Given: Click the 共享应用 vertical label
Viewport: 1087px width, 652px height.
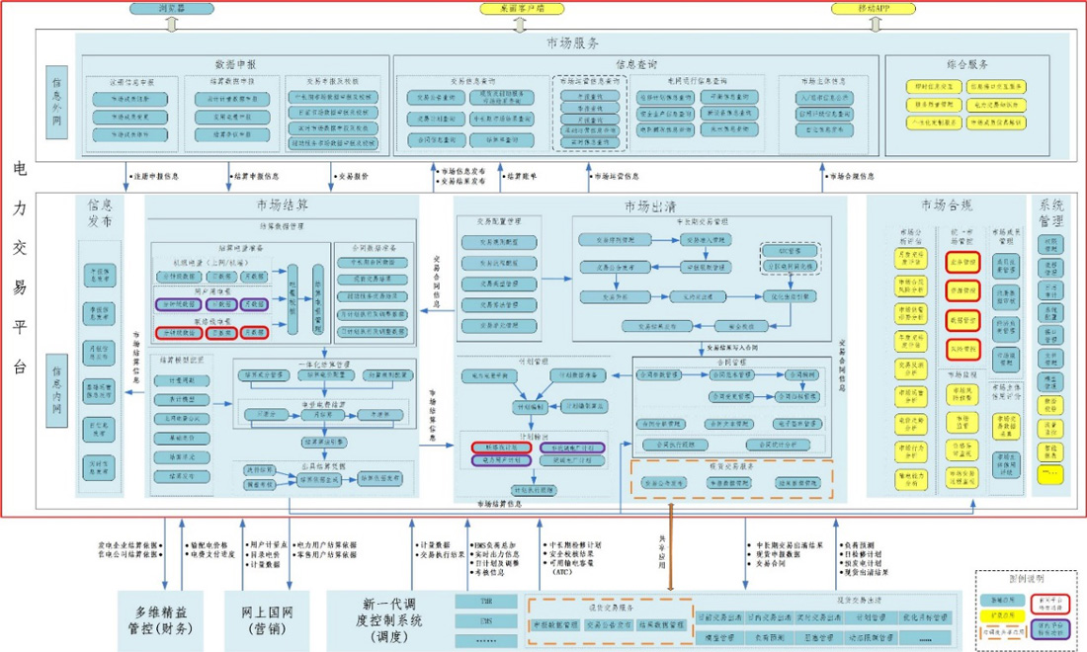Looking at the screenshot, I should [x=662, y=551].
